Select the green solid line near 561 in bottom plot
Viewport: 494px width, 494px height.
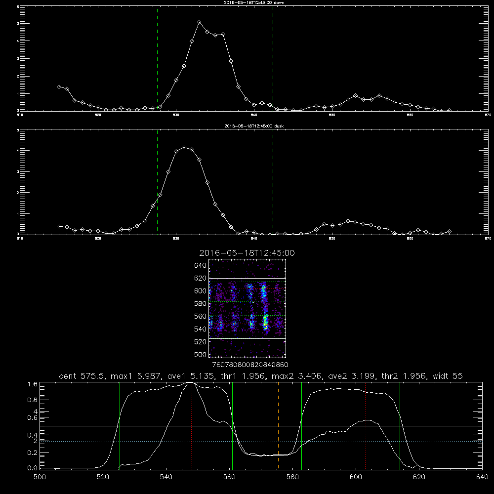click(232, 425)
